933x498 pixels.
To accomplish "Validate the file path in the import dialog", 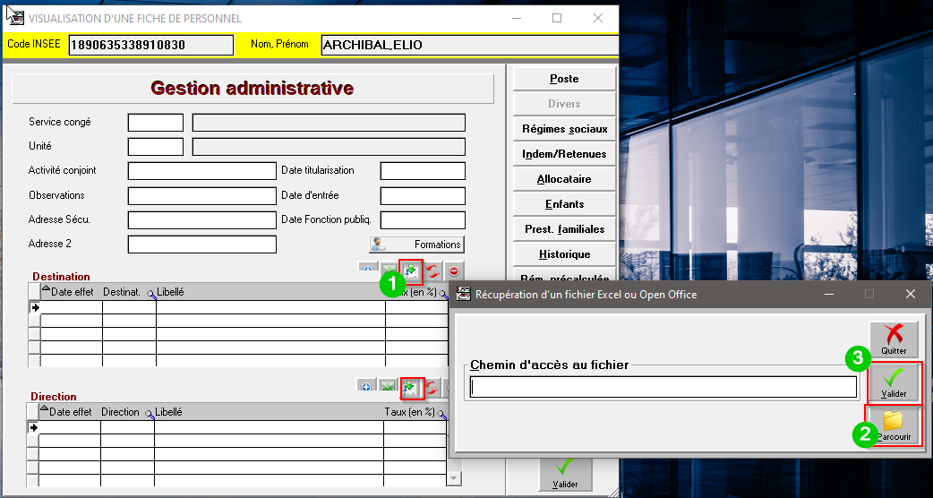I will pos(893,382).
